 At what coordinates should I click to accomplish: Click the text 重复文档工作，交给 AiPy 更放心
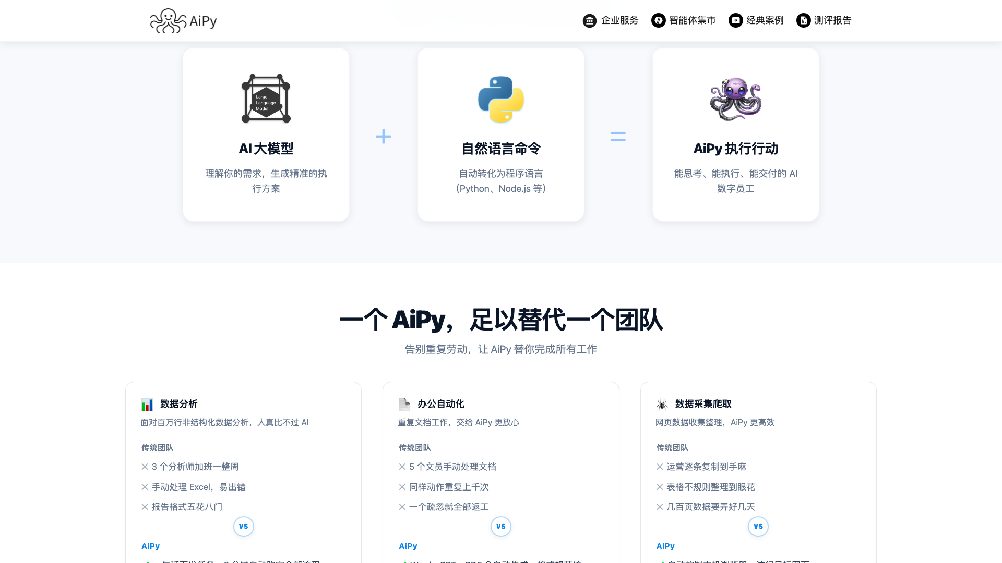(x=459, y=422)
